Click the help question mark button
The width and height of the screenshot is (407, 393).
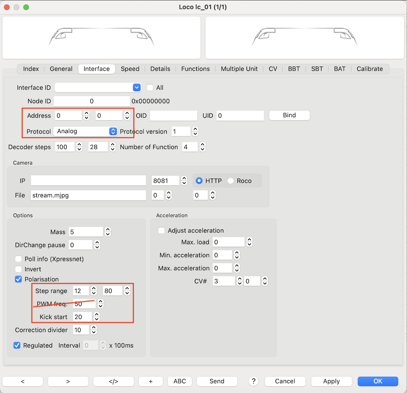(x=254, y=381)
